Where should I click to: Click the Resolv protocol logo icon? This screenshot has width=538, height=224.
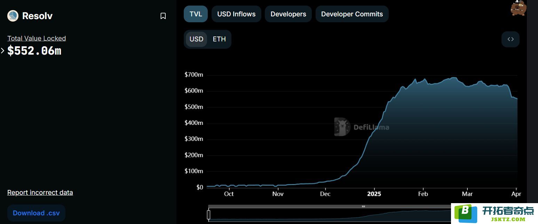click(x=13, y=16)
